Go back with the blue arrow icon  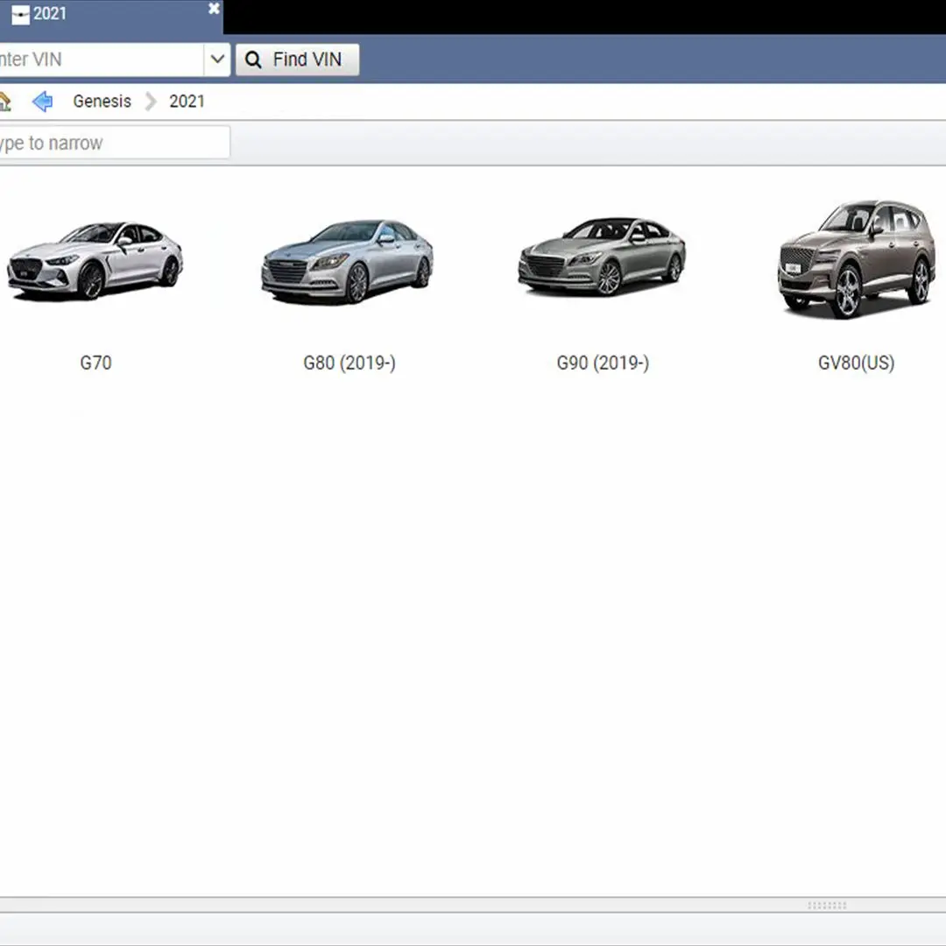[42, 102]
